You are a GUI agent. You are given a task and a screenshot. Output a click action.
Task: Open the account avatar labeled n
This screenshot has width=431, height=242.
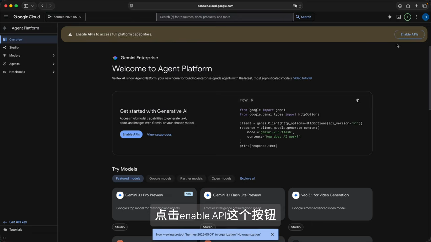tap(426, 17)
